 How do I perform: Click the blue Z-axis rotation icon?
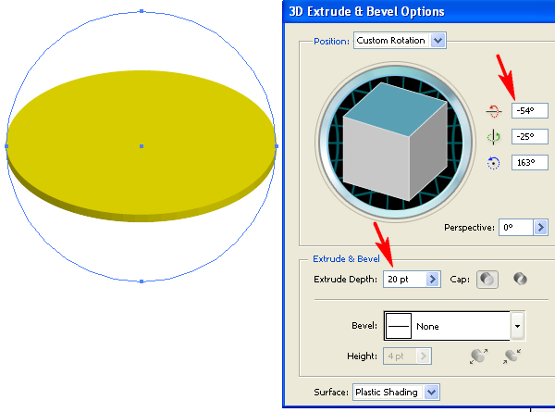coord(493,163)
